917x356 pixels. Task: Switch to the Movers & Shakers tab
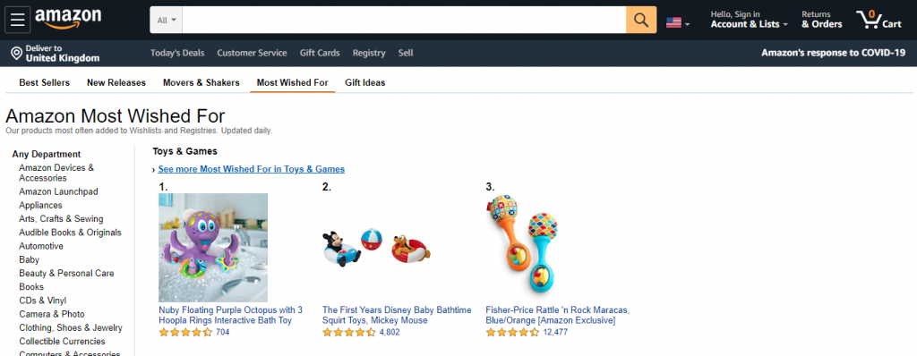pos(201,82)
